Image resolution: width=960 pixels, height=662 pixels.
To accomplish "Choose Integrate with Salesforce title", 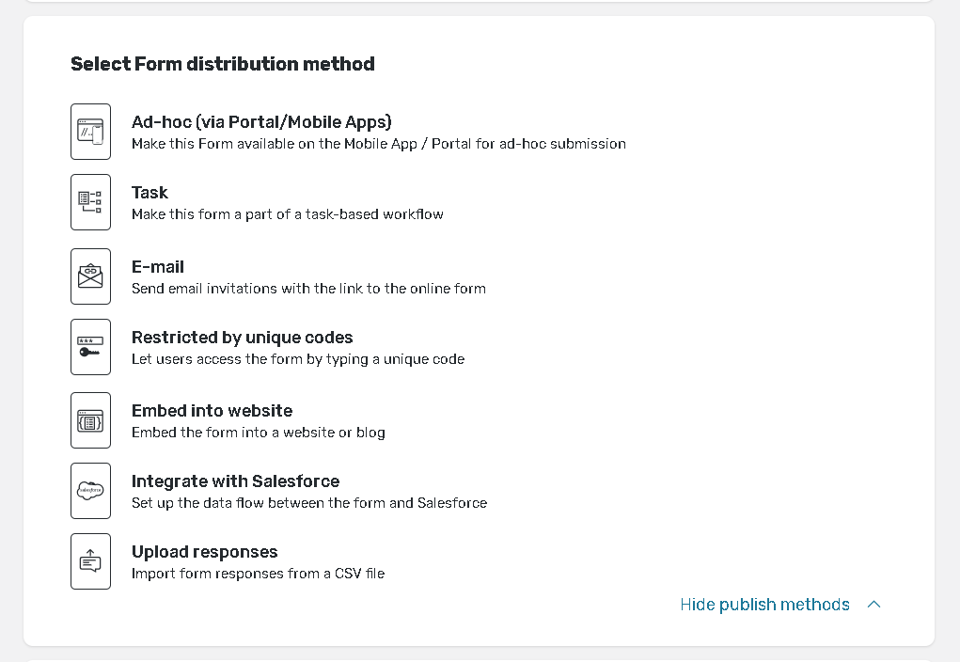I will tap(235, 481).
